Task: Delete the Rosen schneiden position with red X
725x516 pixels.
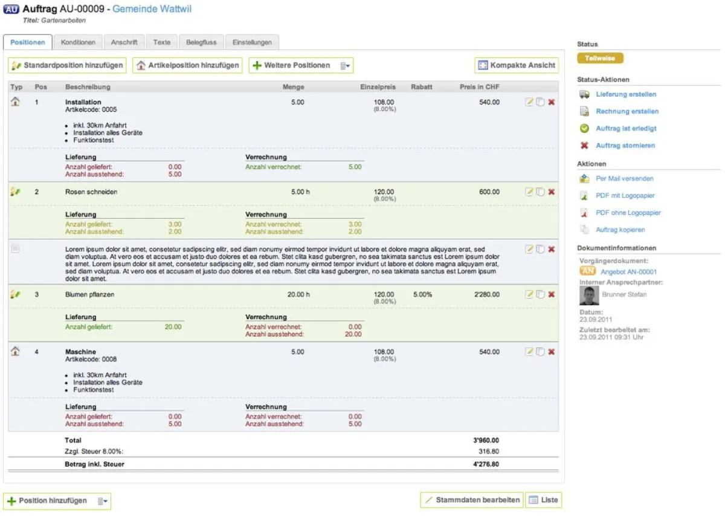Action: point(551,192)
